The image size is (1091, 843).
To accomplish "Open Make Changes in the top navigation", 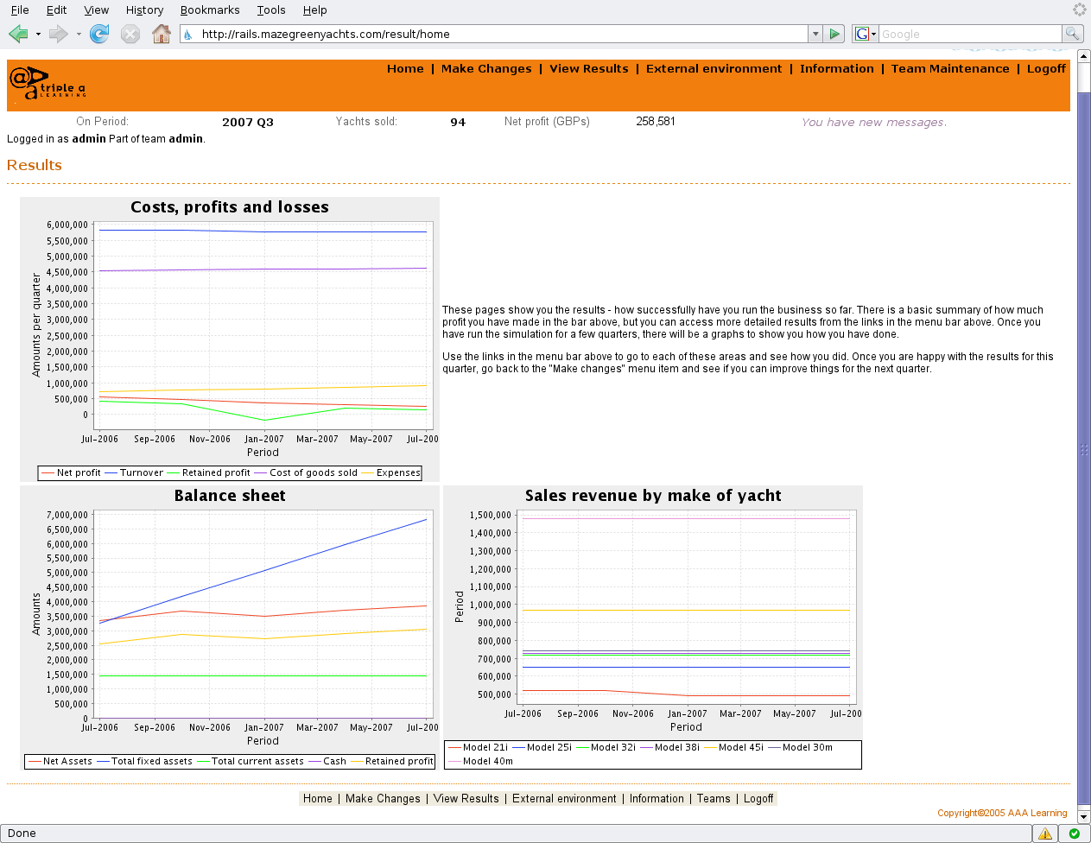I will (x=486, y=68).
